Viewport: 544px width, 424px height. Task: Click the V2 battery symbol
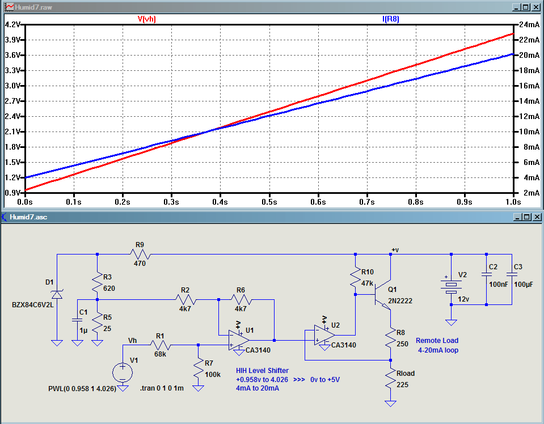[451, 287]
